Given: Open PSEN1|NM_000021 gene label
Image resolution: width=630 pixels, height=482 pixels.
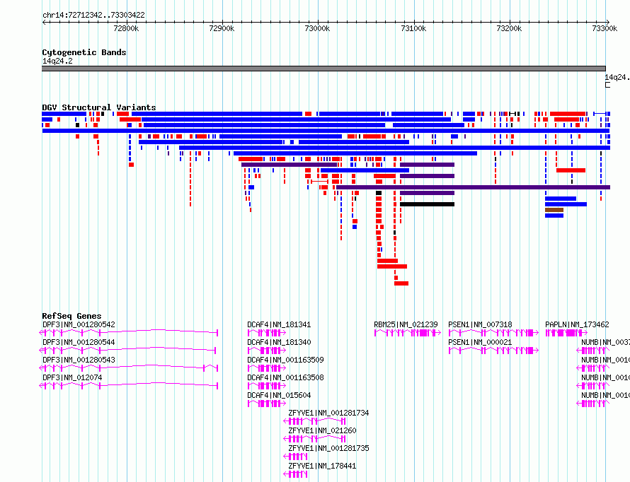Looking at the screenshot, I should [480, 342].
